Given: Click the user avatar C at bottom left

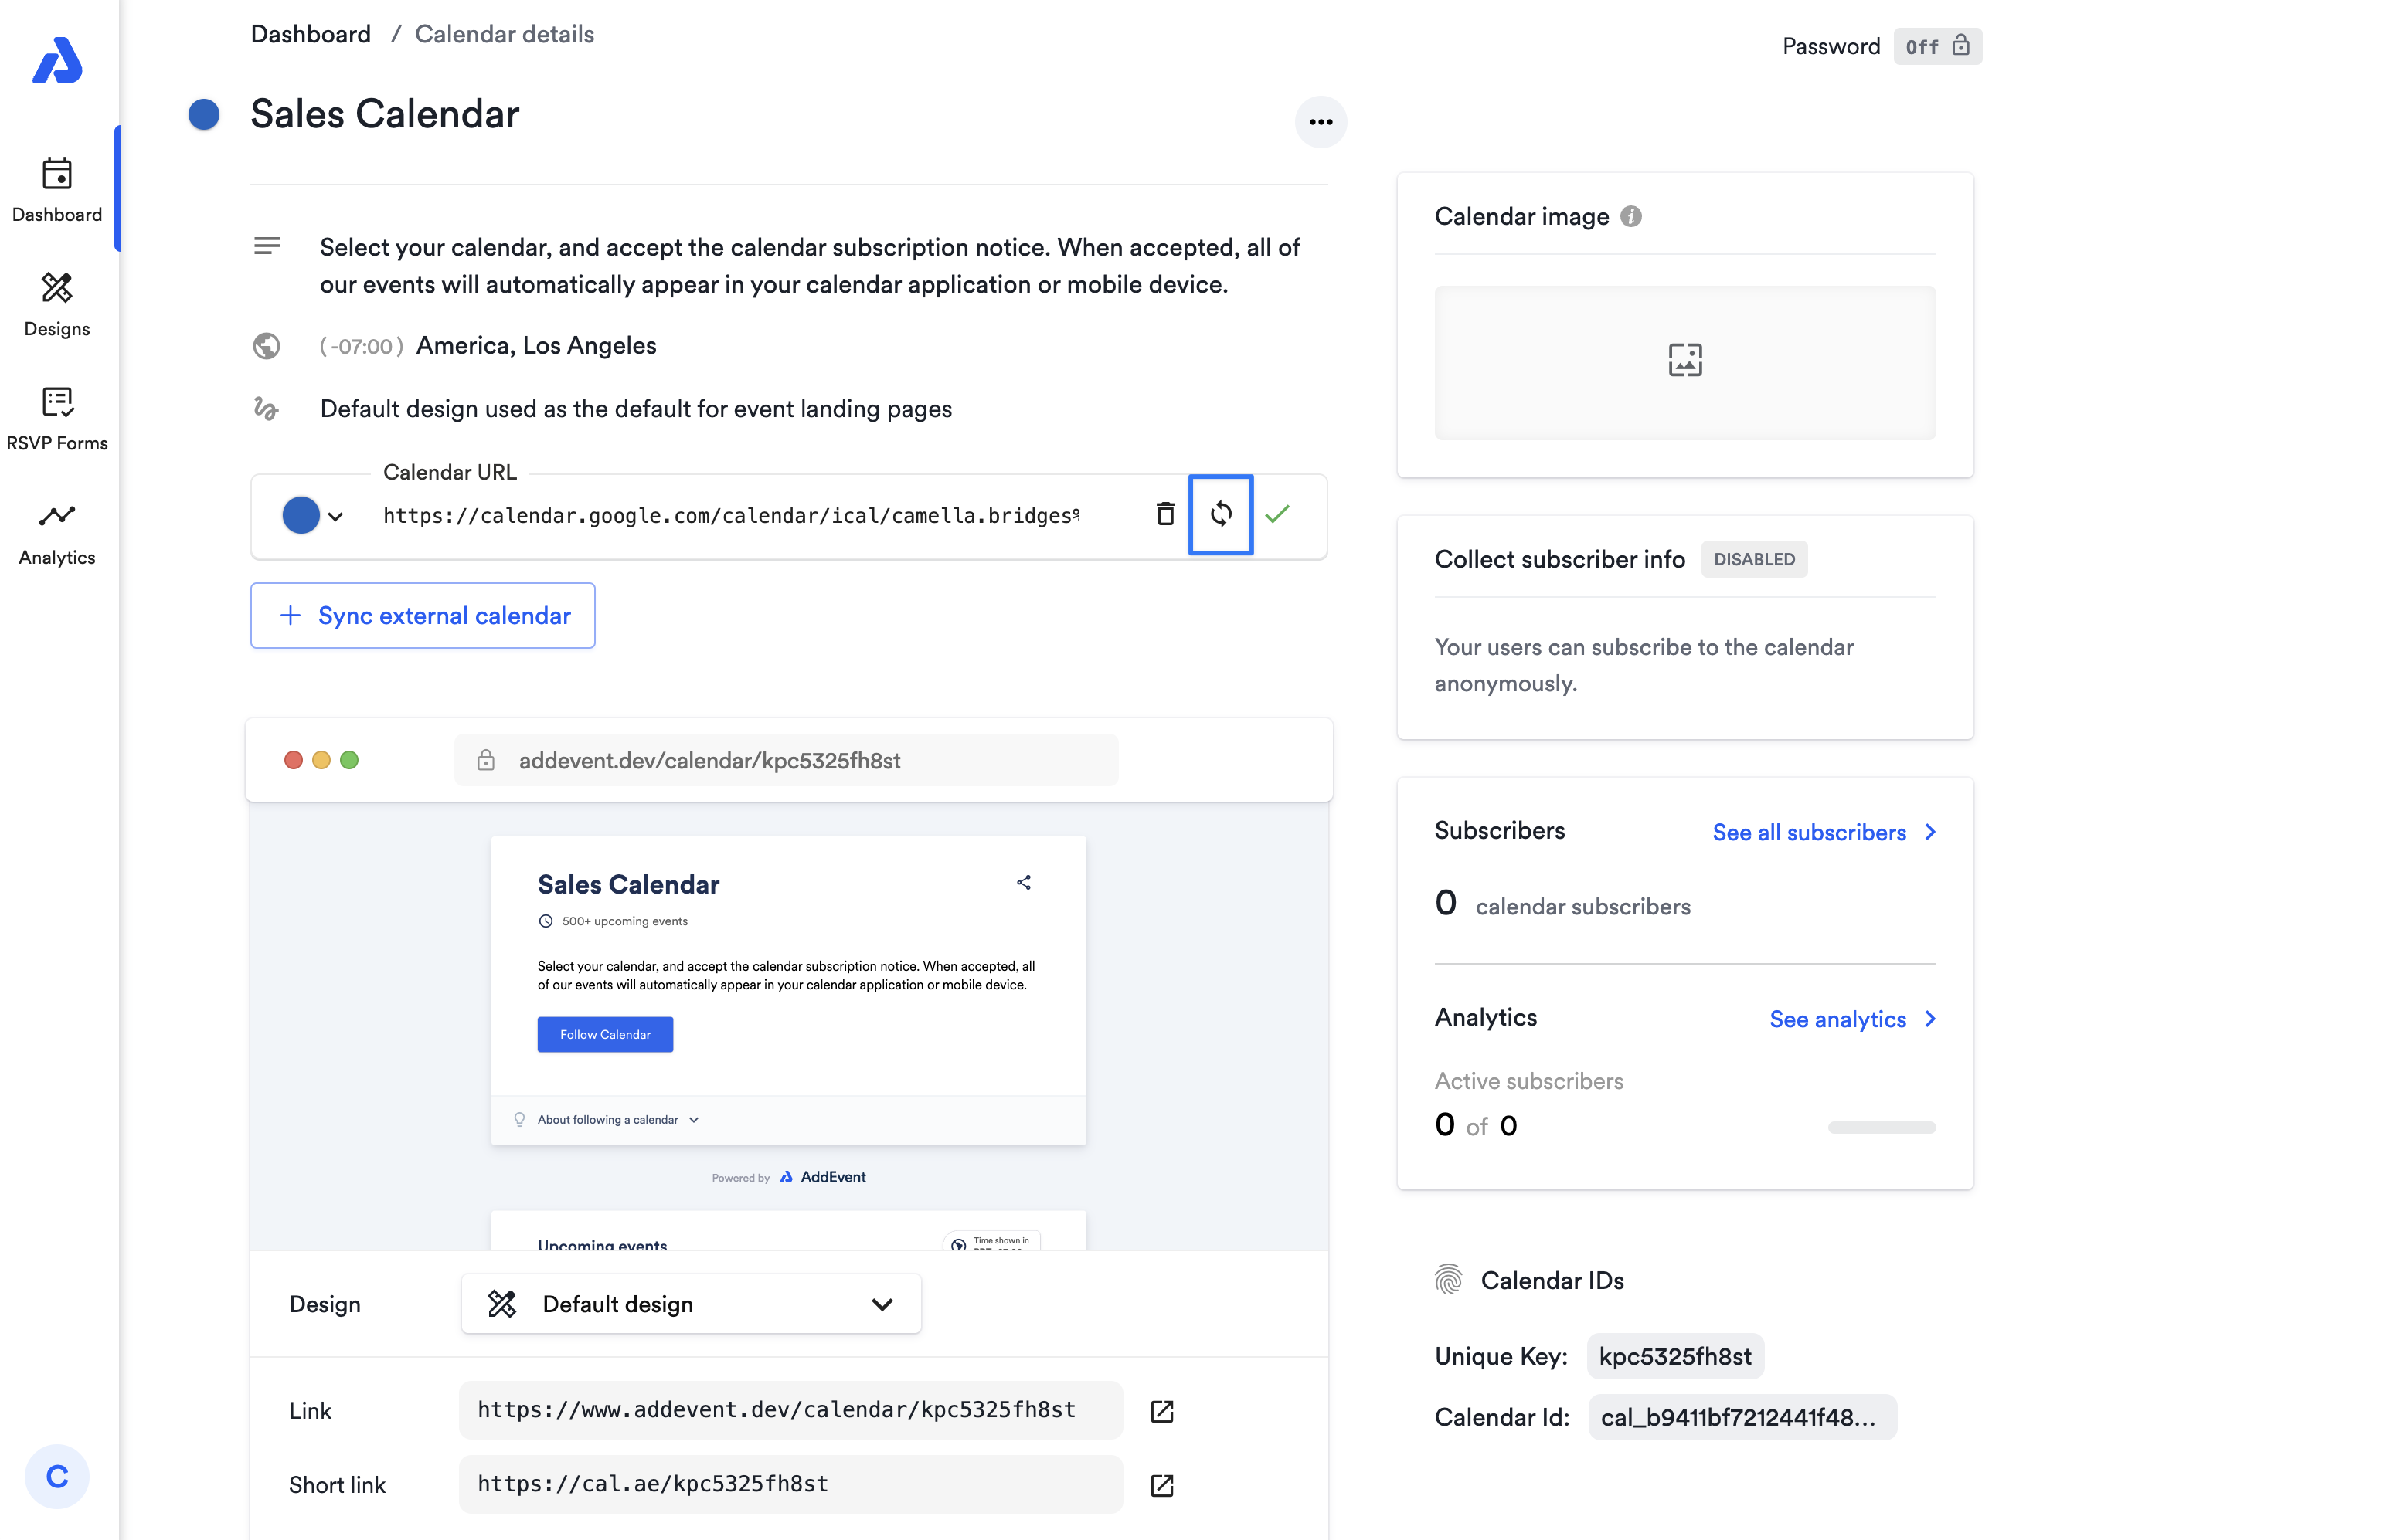Looking at the screenshot, I should (57, 1476).
